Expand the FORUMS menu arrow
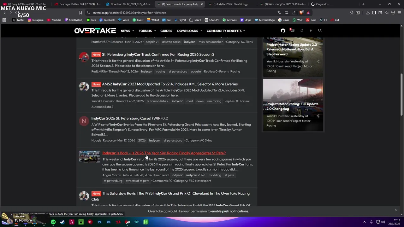The height and width of the screenshot is (227, 404). click(155, 31)
